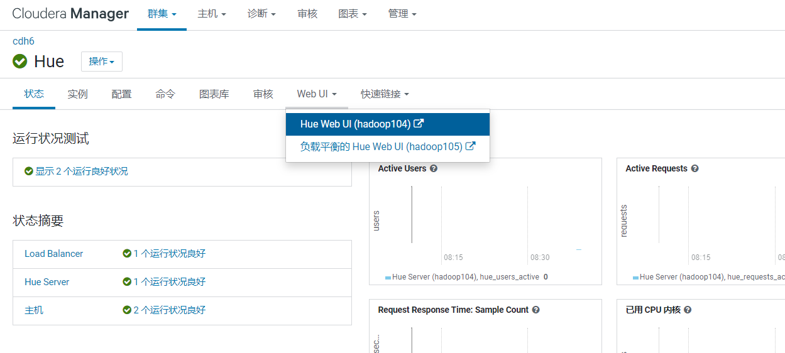Image resolution: width=785 pixels, height=353 pixels.
Task: Switch to the 配置 tab
Action: point(122,94)
